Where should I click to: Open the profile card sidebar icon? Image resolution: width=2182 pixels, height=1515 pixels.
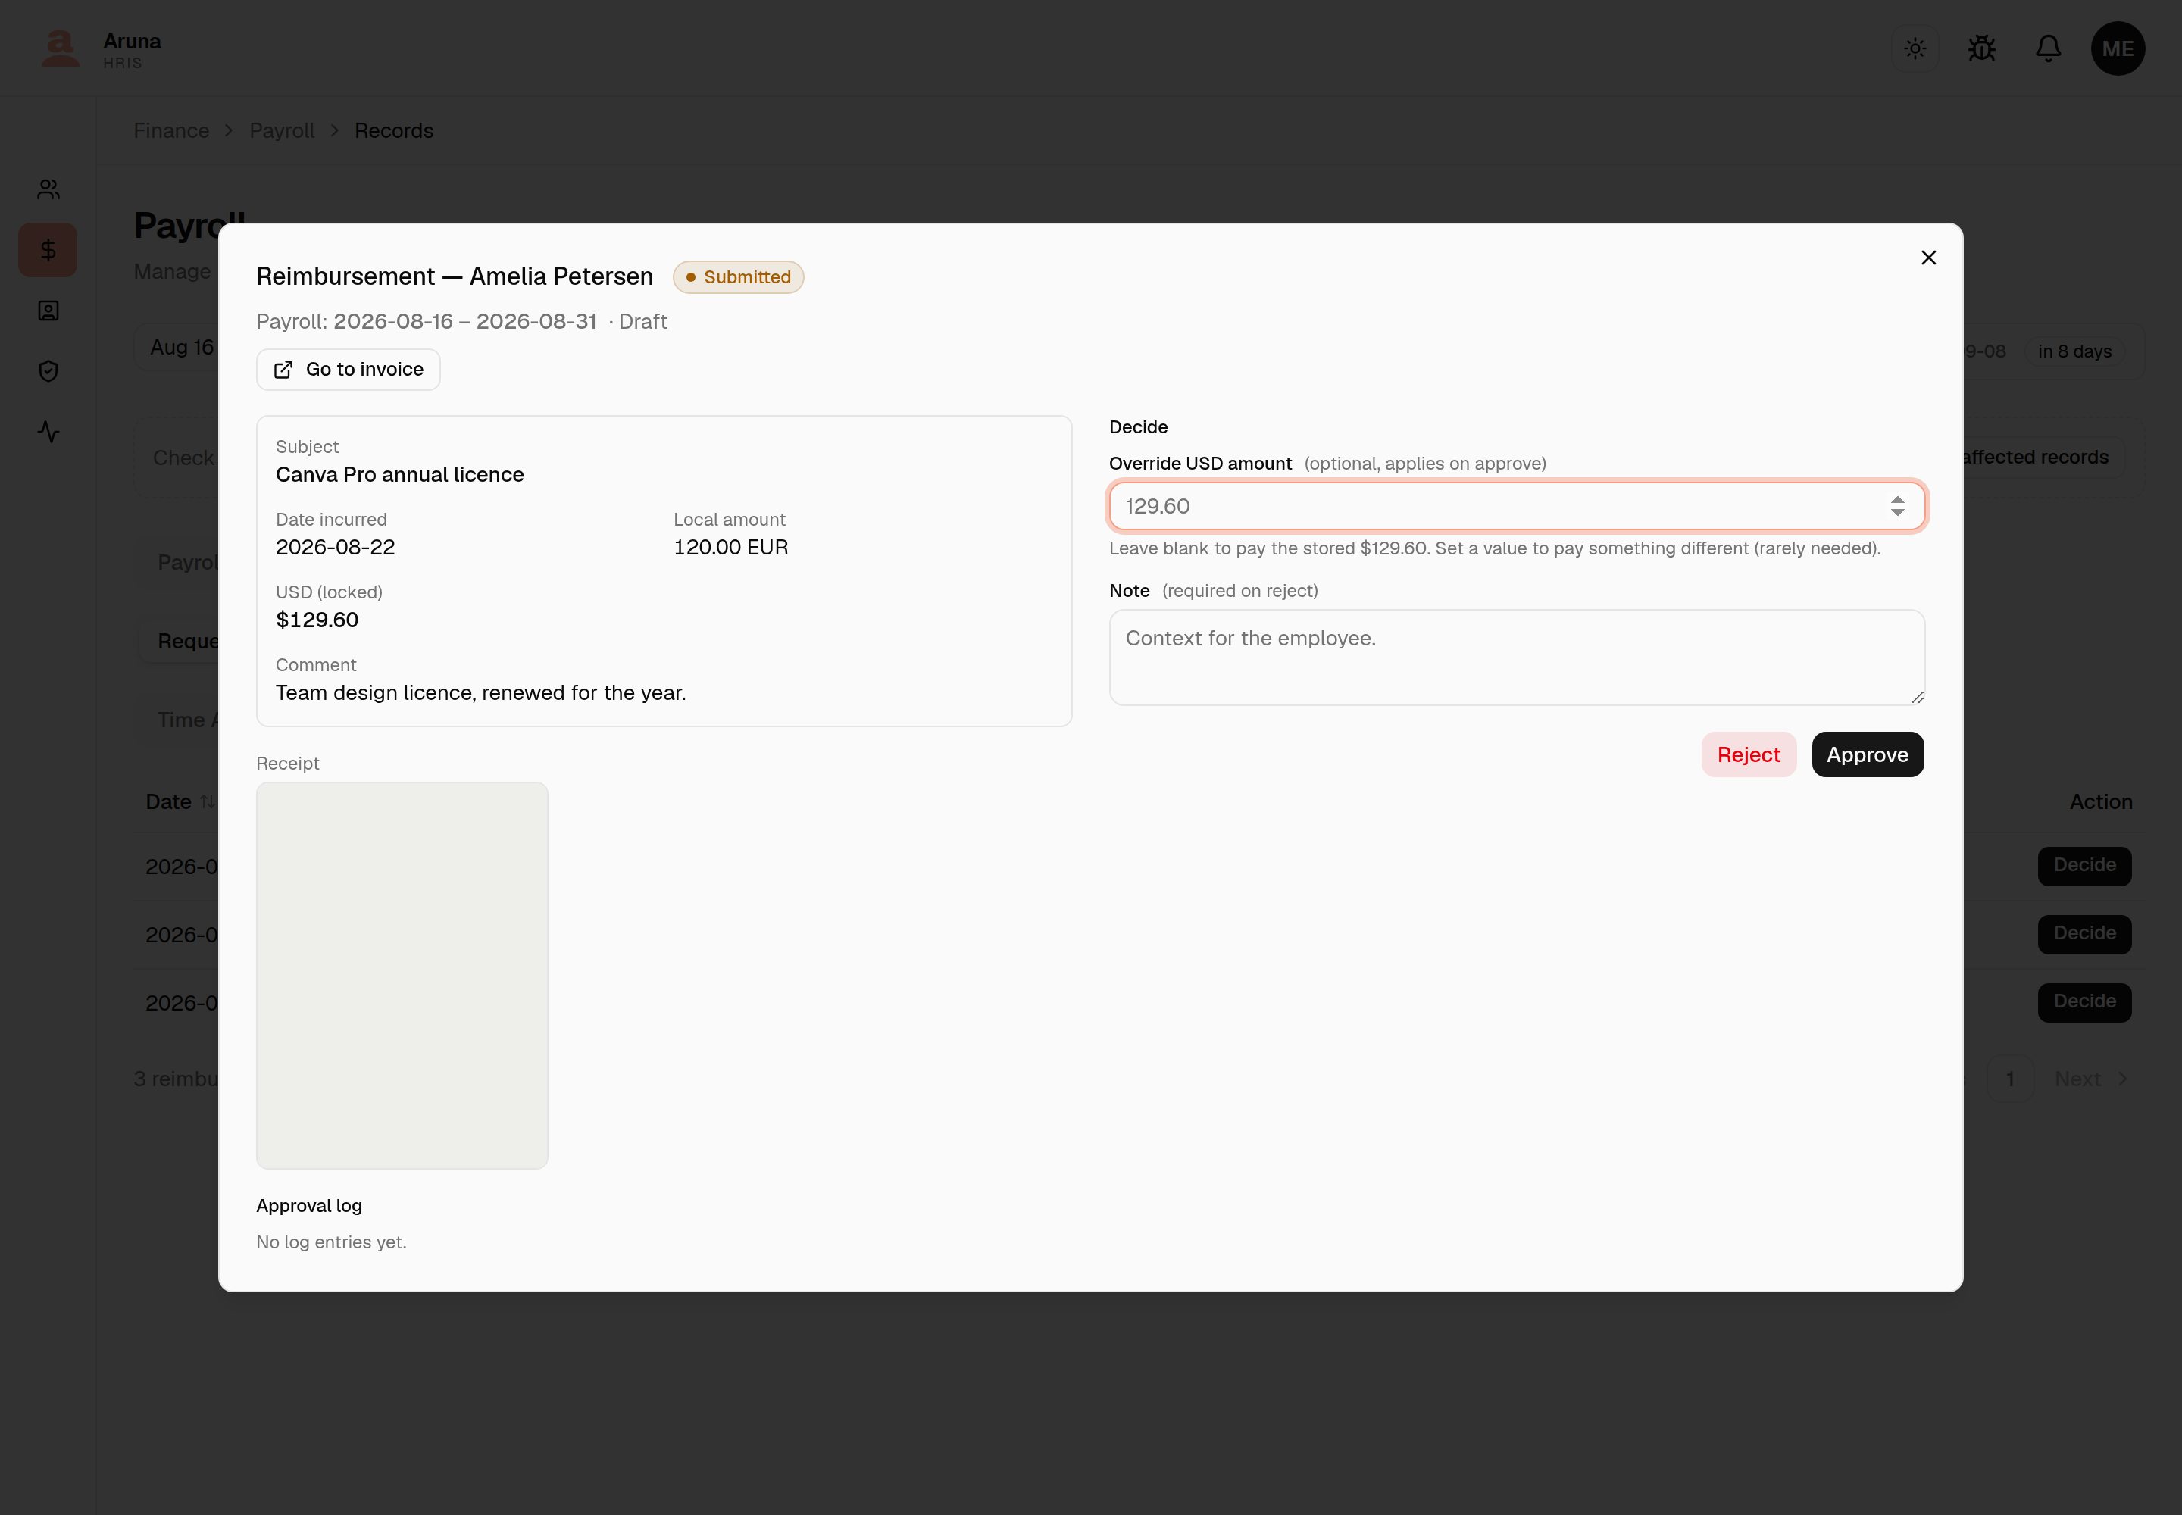pos(48,311)
